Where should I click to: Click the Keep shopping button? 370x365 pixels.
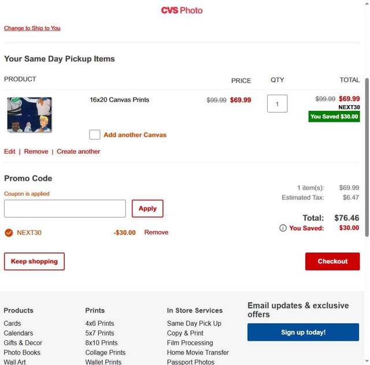34,262
